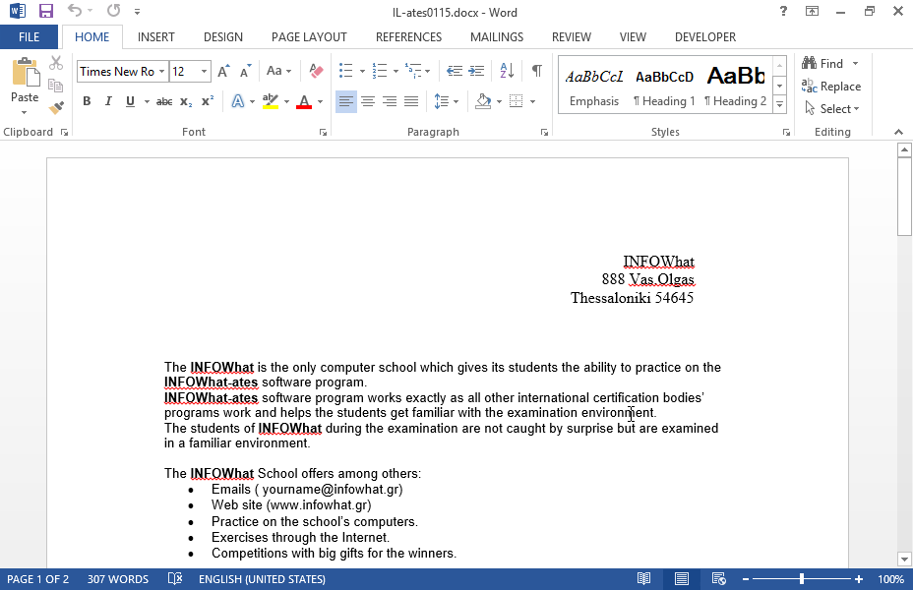Switch to the REFERENCES tab
This screenshot has height=590, width=913.
(x=408, y=37)
